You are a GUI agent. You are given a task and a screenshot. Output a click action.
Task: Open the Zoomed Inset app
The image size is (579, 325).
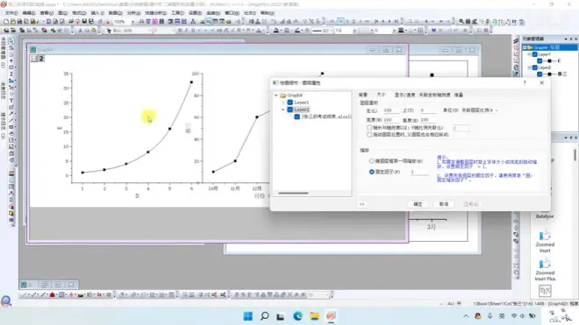[x=545, y=241]
